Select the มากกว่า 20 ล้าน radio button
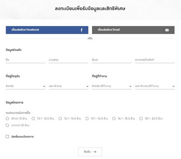 [7, 125]
